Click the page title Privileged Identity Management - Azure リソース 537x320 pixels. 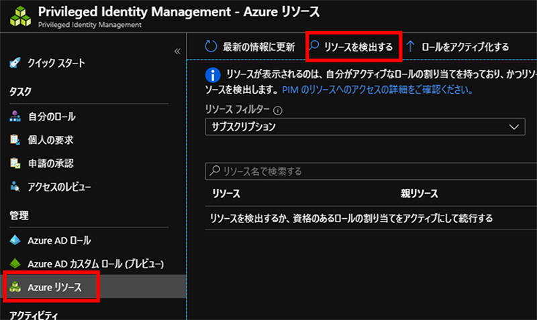[179, 11]
